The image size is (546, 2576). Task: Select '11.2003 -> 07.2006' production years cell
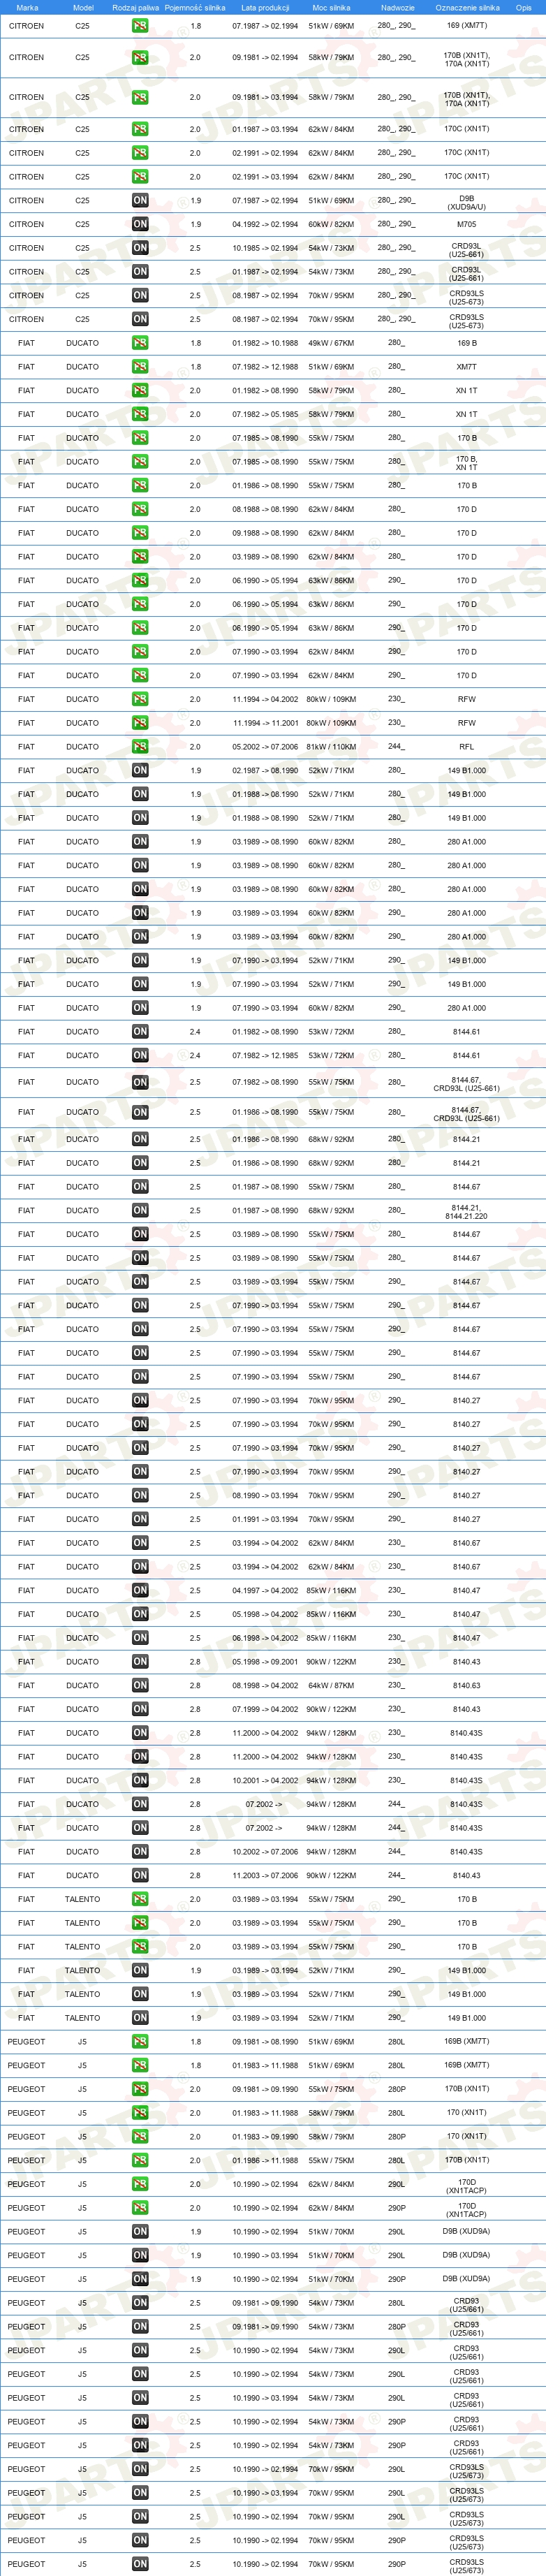point(265,1876)
